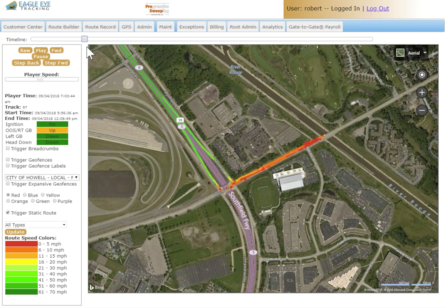Click the Progressive Sweeping logo
Viewport: 445px width, 308px height.
(157, 9)
